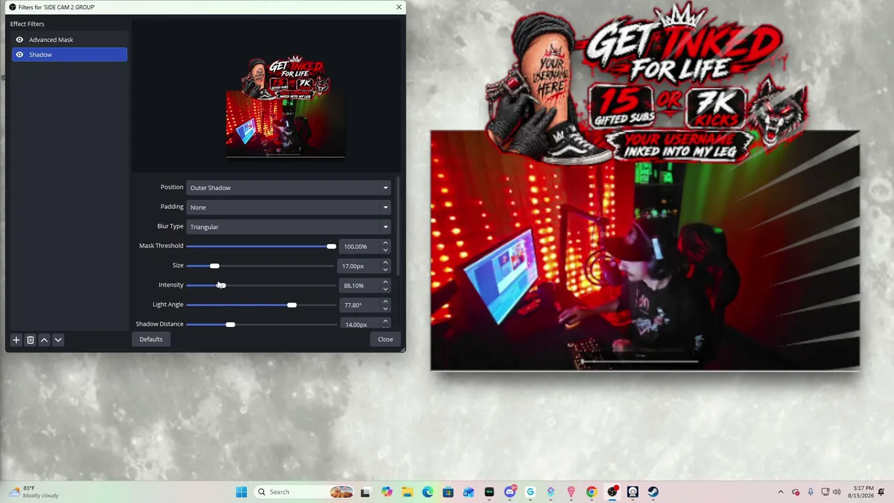Increase Intensity with the up arrow
The height and width of the screenshot is (503, 894).
click(x=386, y=282)
